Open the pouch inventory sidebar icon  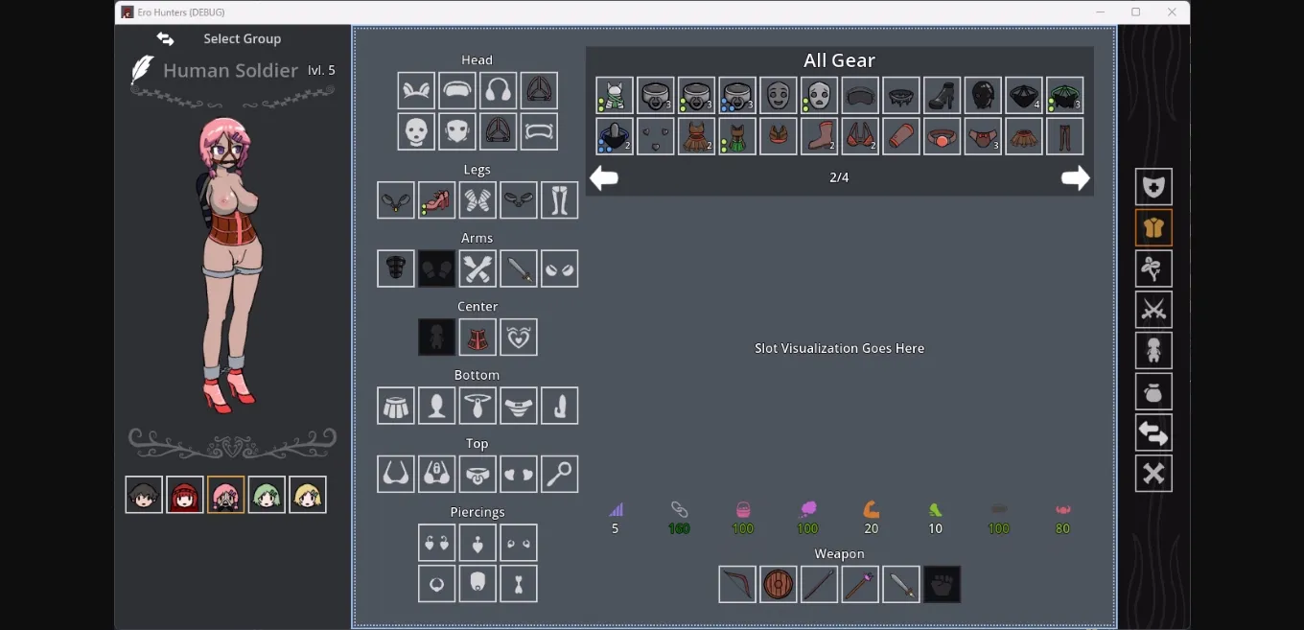click(1153, 392)
